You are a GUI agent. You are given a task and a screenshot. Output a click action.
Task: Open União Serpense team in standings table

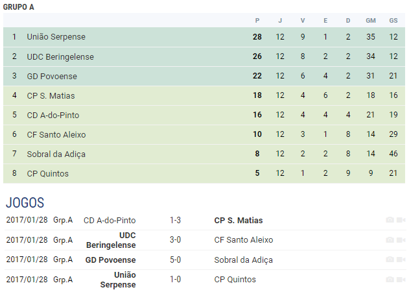[56, 37]
